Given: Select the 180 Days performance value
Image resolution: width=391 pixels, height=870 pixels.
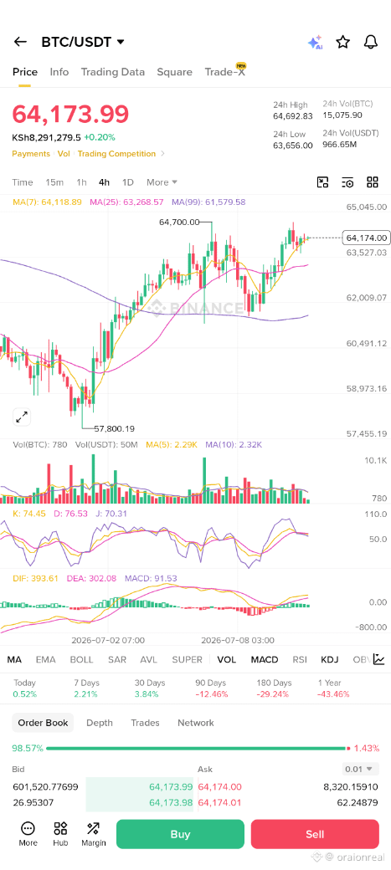Looking at the screenshot, I should [274, 694].
